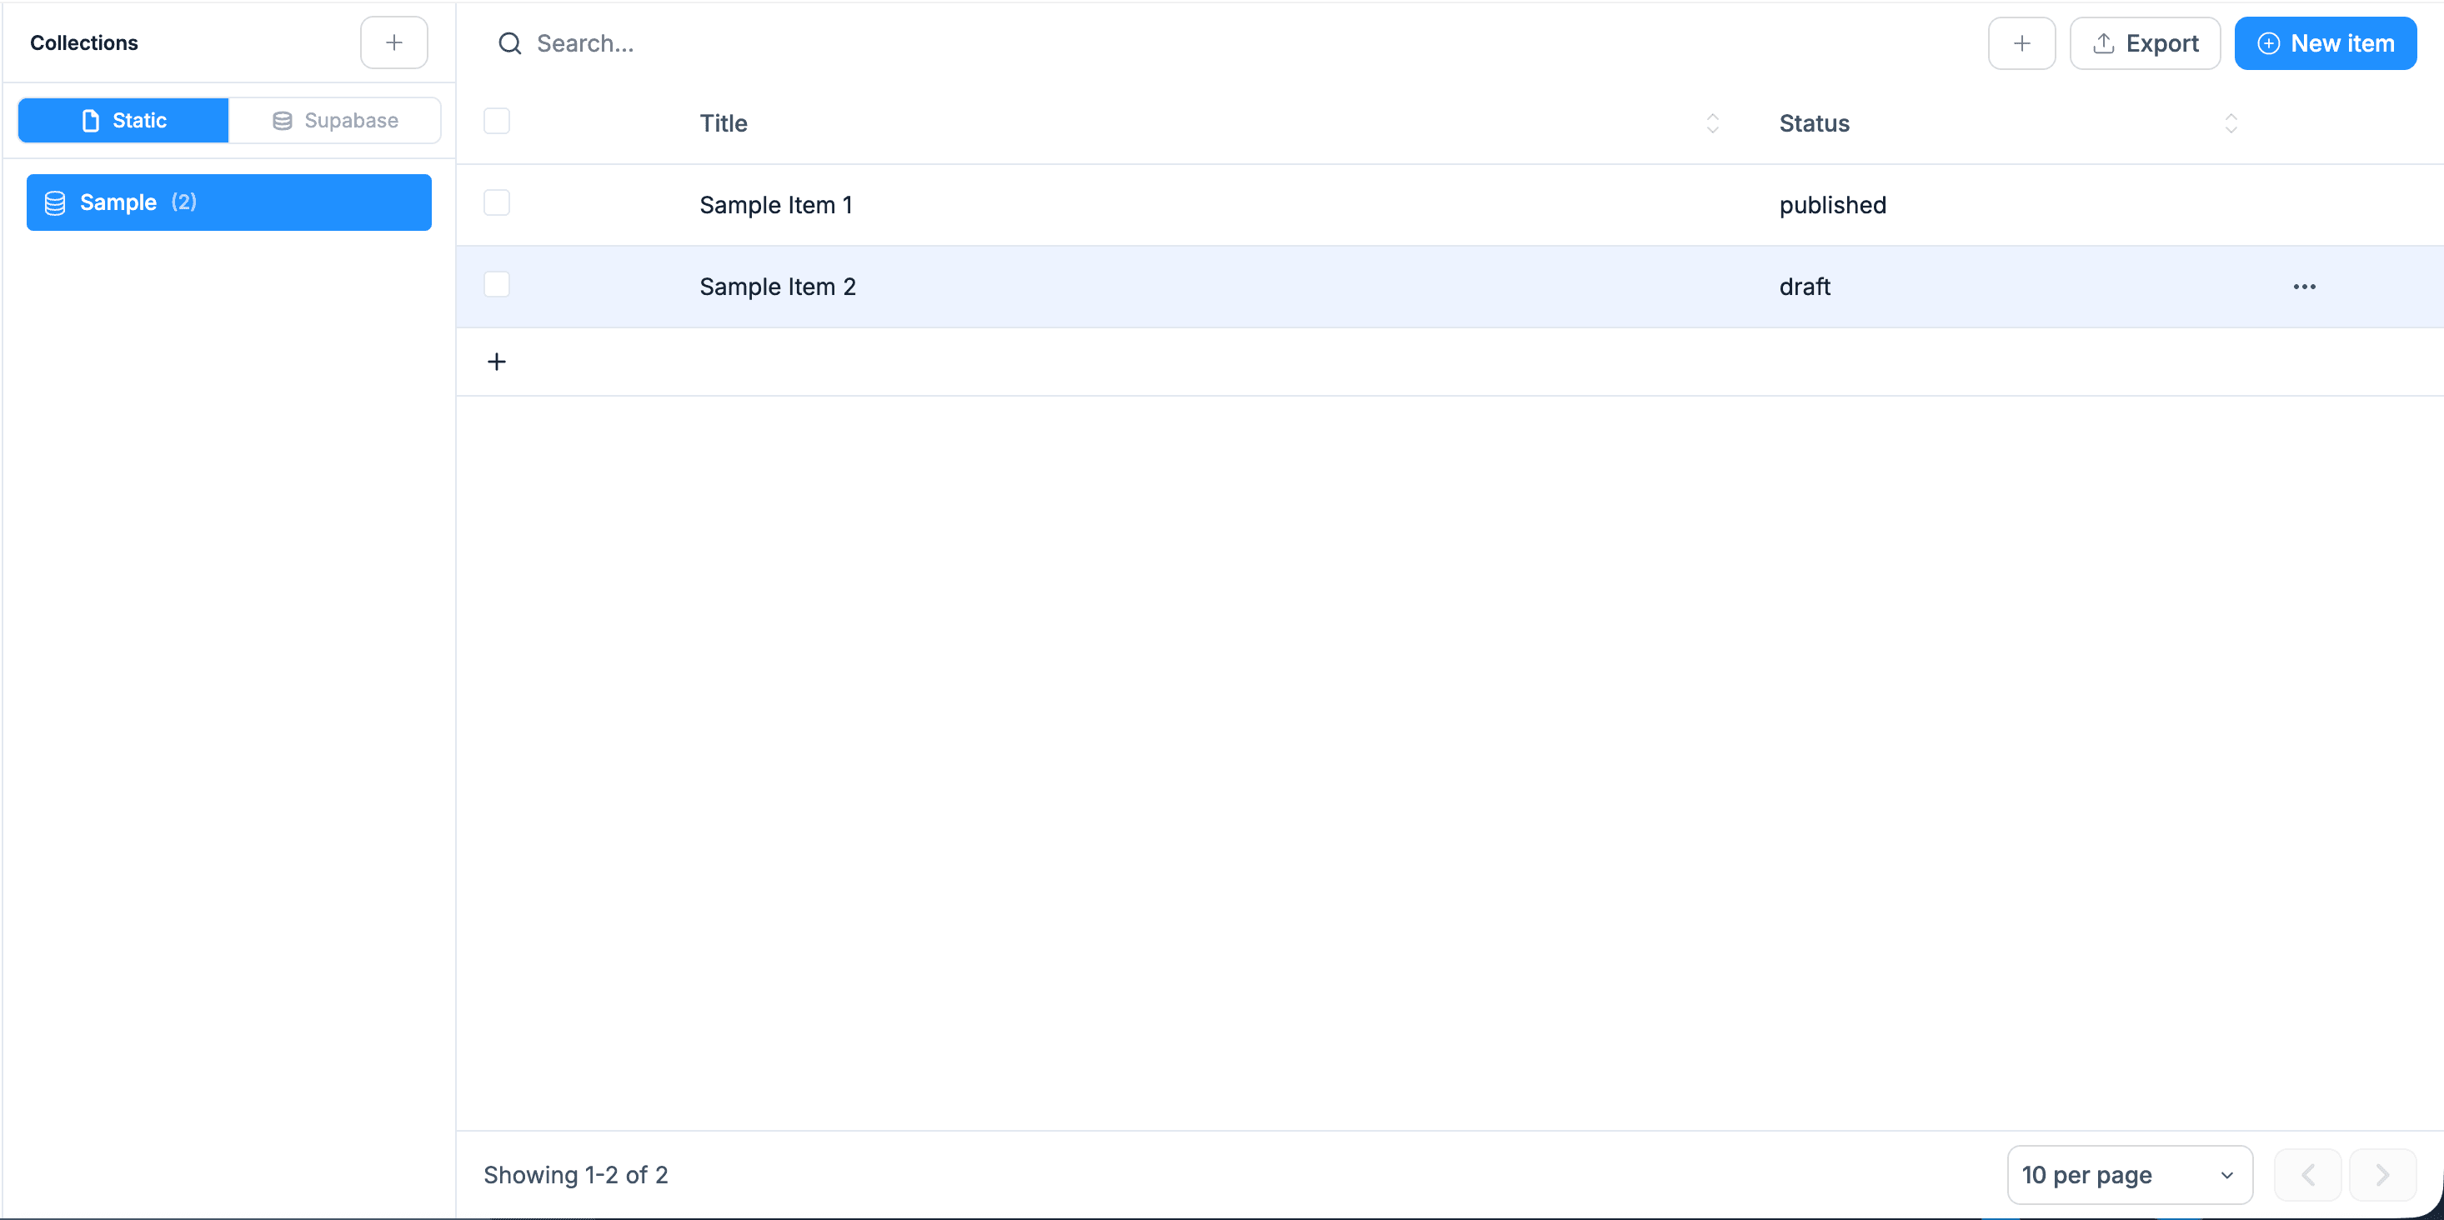Check the select-all checkbox in the header
2444x1220 pixels.
tap(497, 121)
